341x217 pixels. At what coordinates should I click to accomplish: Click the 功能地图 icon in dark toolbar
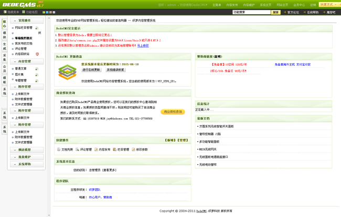tap(24, 12)
